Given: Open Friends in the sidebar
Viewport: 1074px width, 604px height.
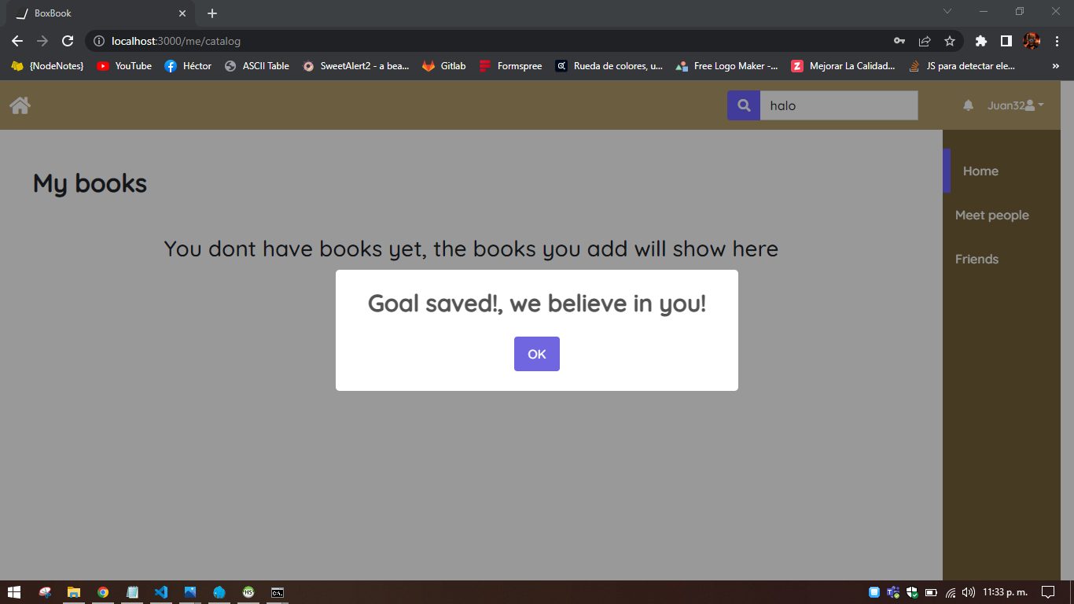Looking at the screenshot, I should [x=977, y=259].
